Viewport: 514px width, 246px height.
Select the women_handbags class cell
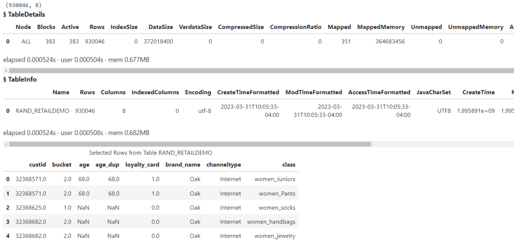tap(271, 222)
